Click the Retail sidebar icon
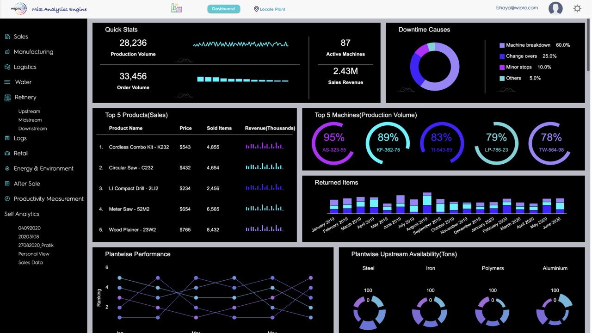The width and height of the screenshot is (592, 333). coord(7,153)
